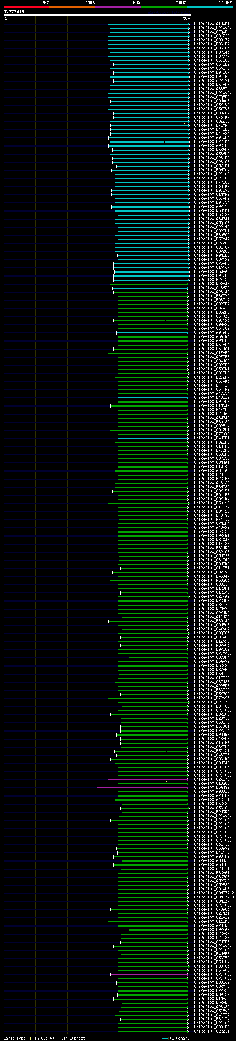Click the UniRef100_C1EHF9 hit label
The image size is (236, 1041).
coord(212,353)
